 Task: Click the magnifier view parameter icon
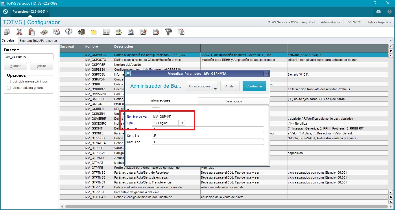131,32
